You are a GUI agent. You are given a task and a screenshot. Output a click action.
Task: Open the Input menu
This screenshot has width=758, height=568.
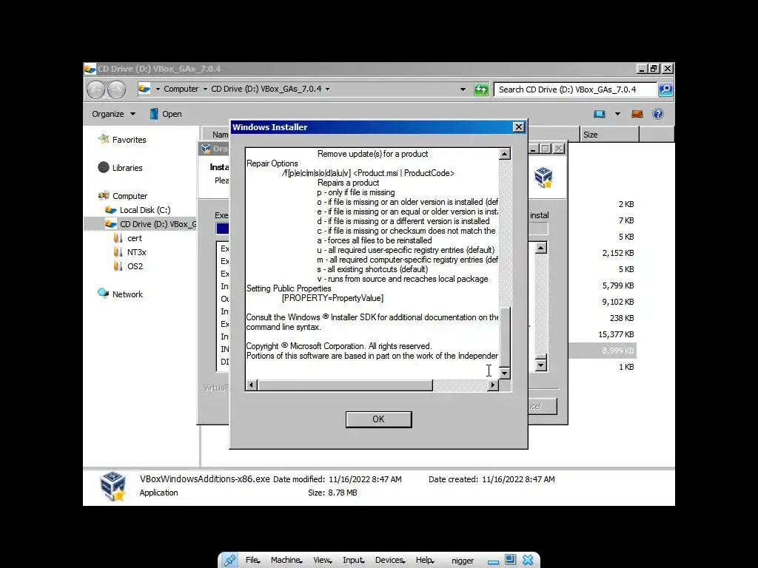click(353, 561)
